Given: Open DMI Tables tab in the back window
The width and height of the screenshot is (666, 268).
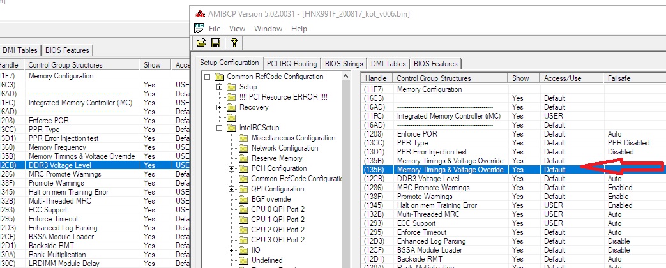Looking at the screenshot, I should tap(20, 50).
